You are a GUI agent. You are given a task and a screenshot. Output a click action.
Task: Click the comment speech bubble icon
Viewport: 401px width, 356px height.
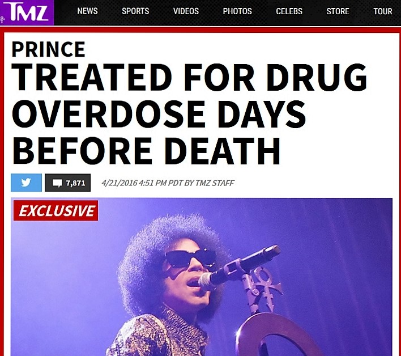pyautogui.click(x=57, y=183)
